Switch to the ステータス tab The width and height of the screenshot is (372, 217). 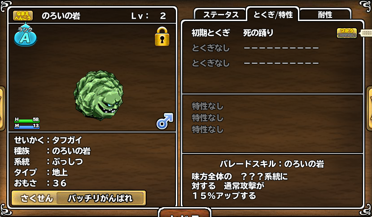[x=220, y=15]
